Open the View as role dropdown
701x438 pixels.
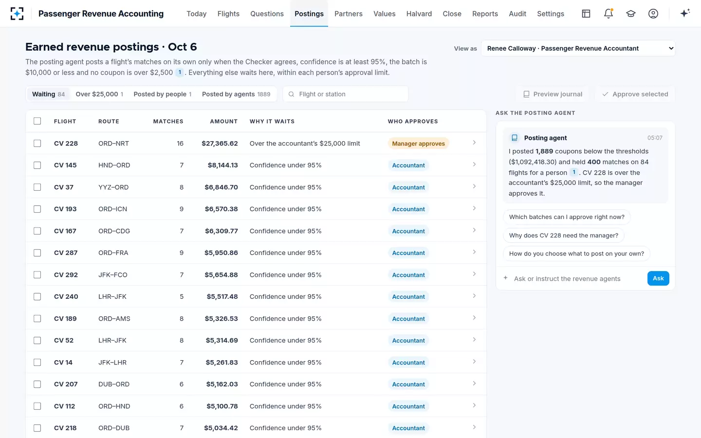(x=578, y=48)
